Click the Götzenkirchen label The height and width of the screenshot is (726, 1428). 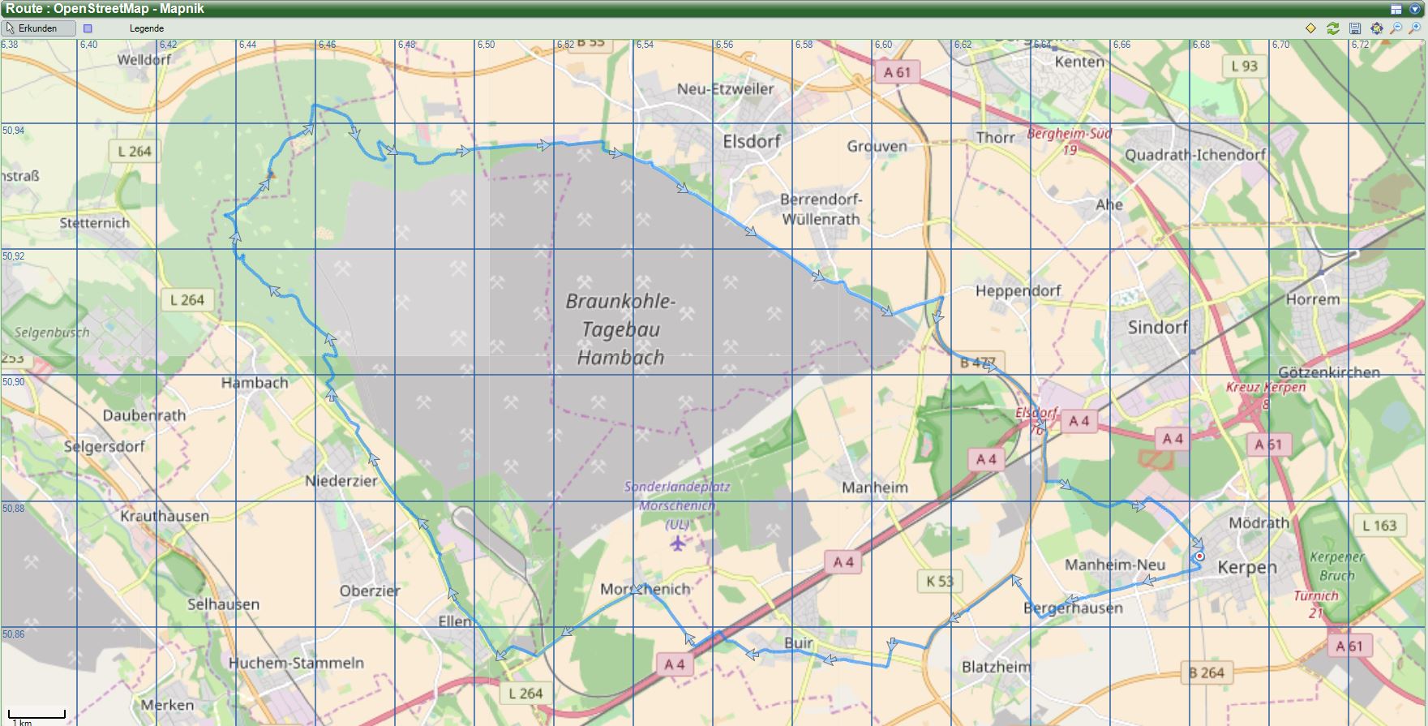coord(1329,372)
